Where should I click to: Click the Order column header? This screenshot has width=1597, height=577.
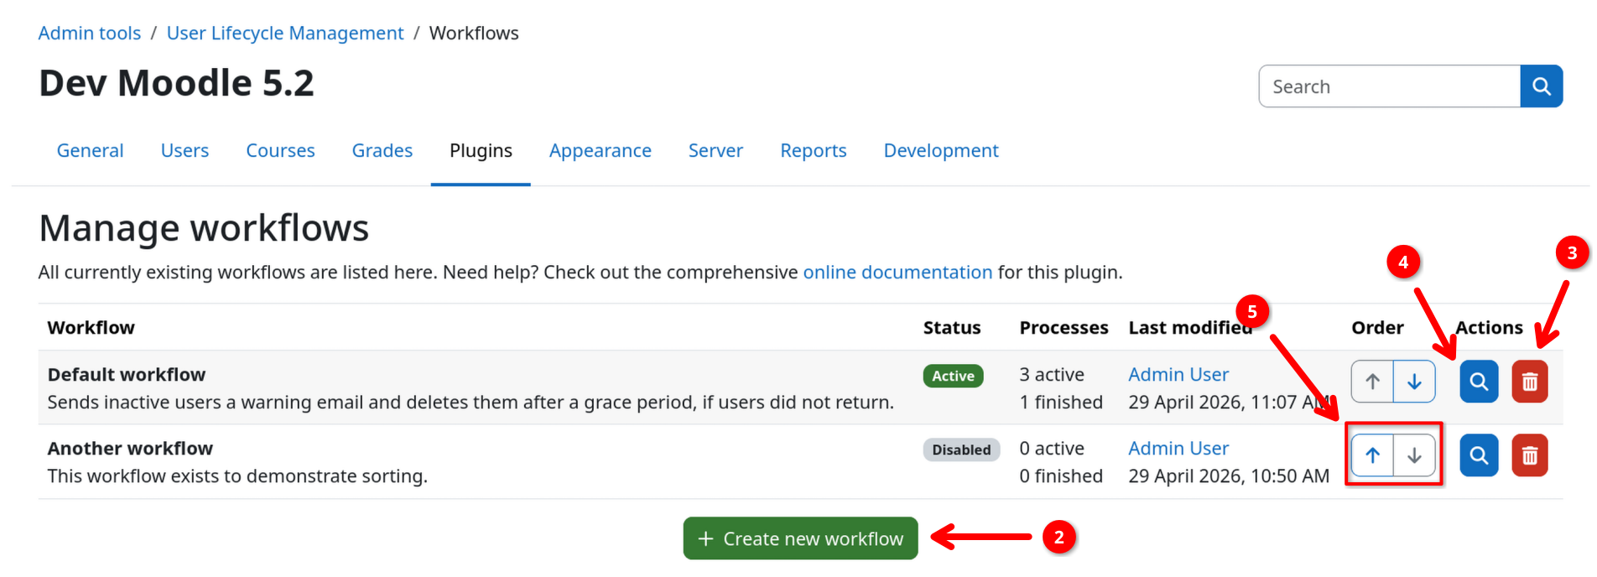(1377, 327)
